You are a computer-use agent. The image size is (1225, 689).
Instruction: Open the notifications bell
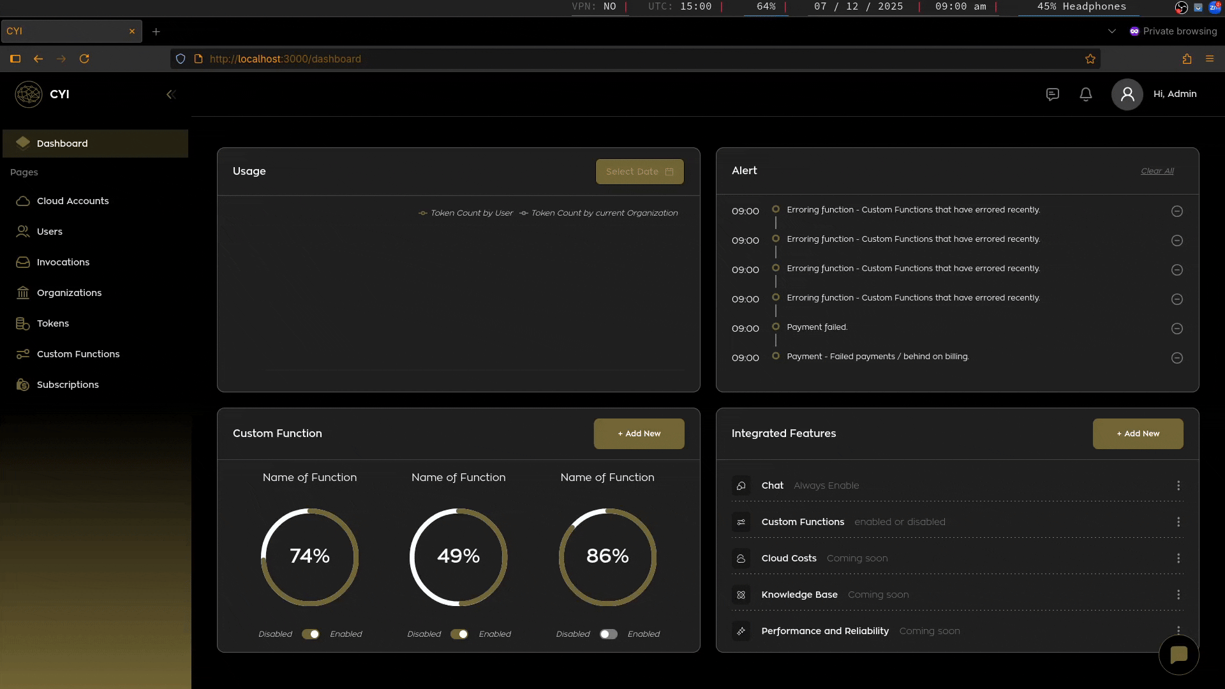(1085, 94)
